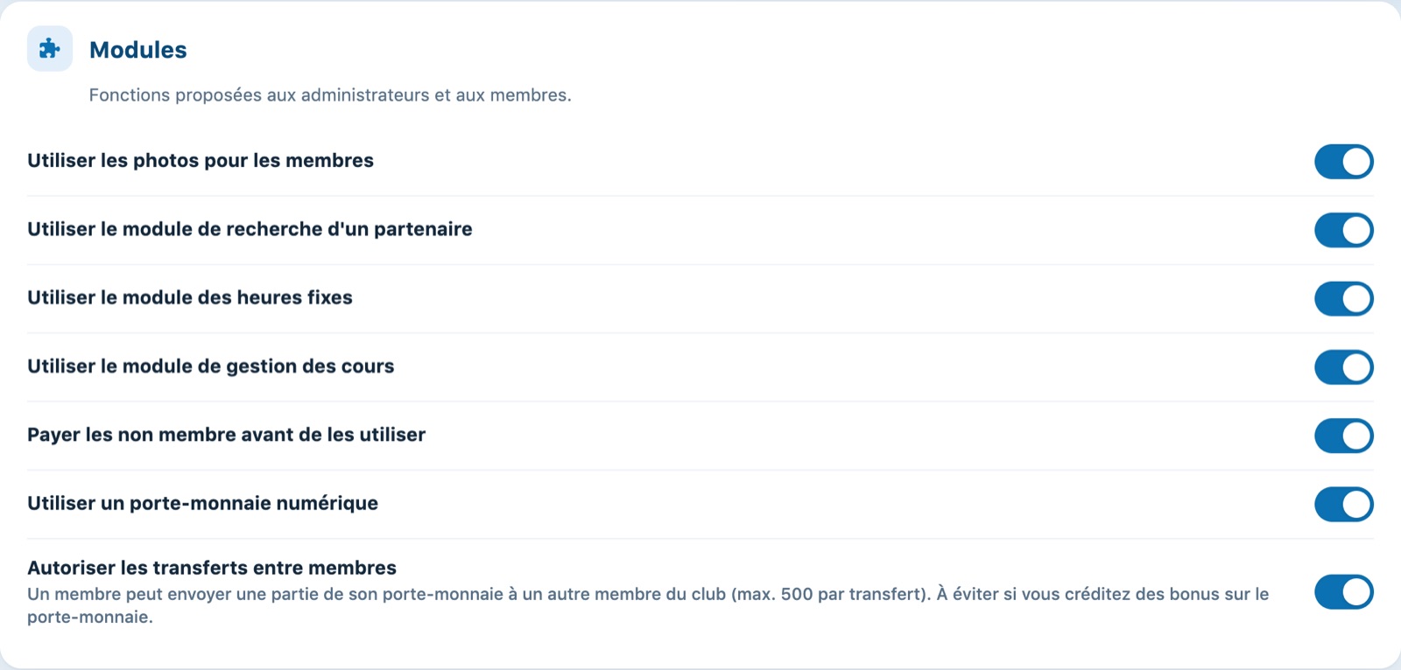1401x670 pixels.
Task: Click 'Utiliser un porte-monnaie numérique' label
Action: [x=203, y=503]
